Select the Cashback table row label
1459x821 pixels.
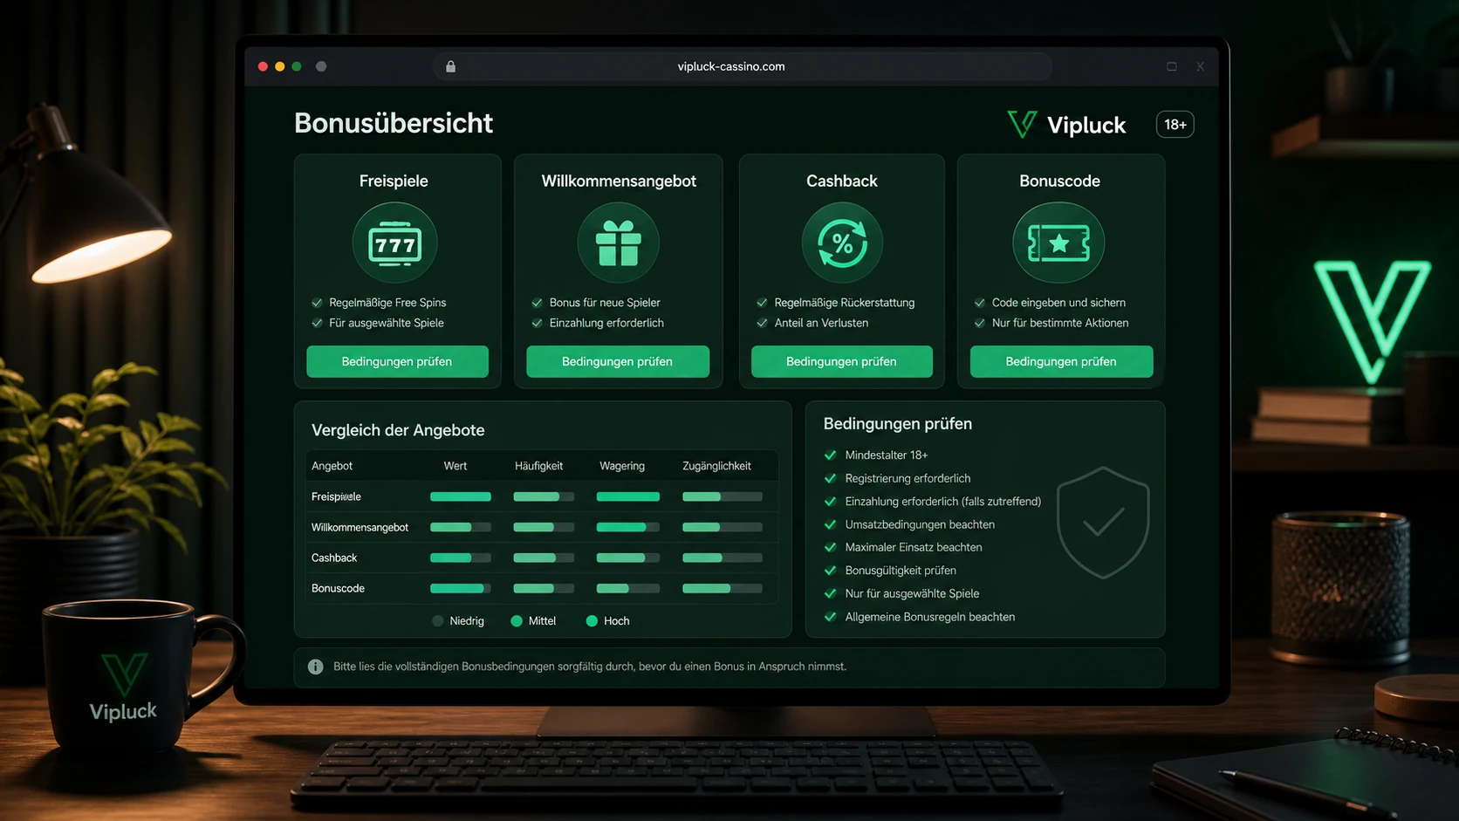click(334, 558)
